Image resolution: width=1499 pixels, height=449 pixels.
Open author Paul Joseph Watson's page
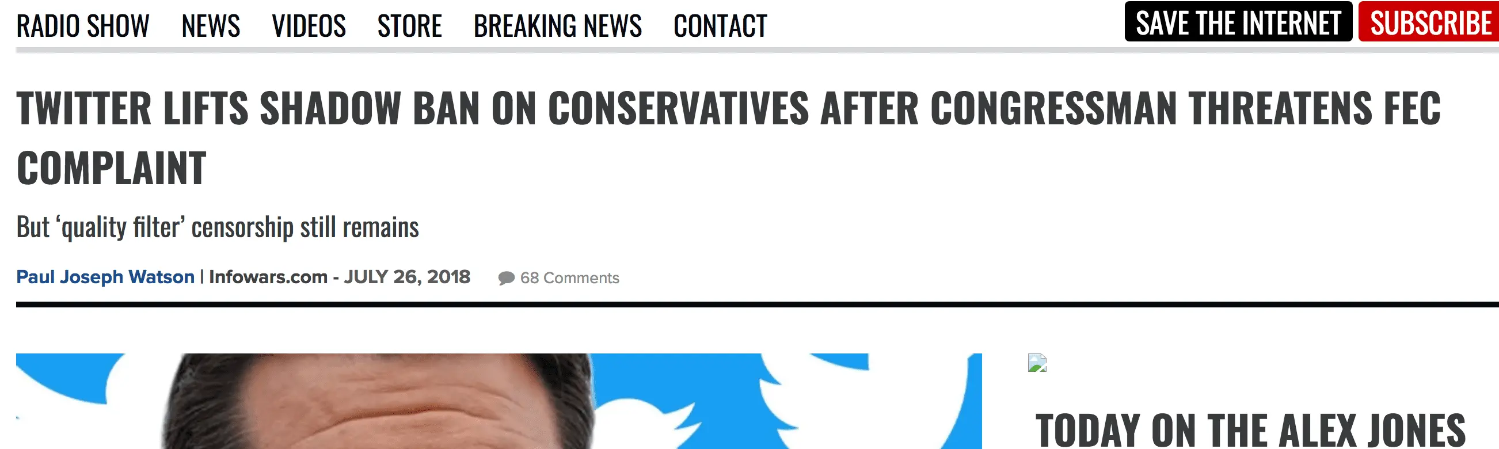(105, 277)
